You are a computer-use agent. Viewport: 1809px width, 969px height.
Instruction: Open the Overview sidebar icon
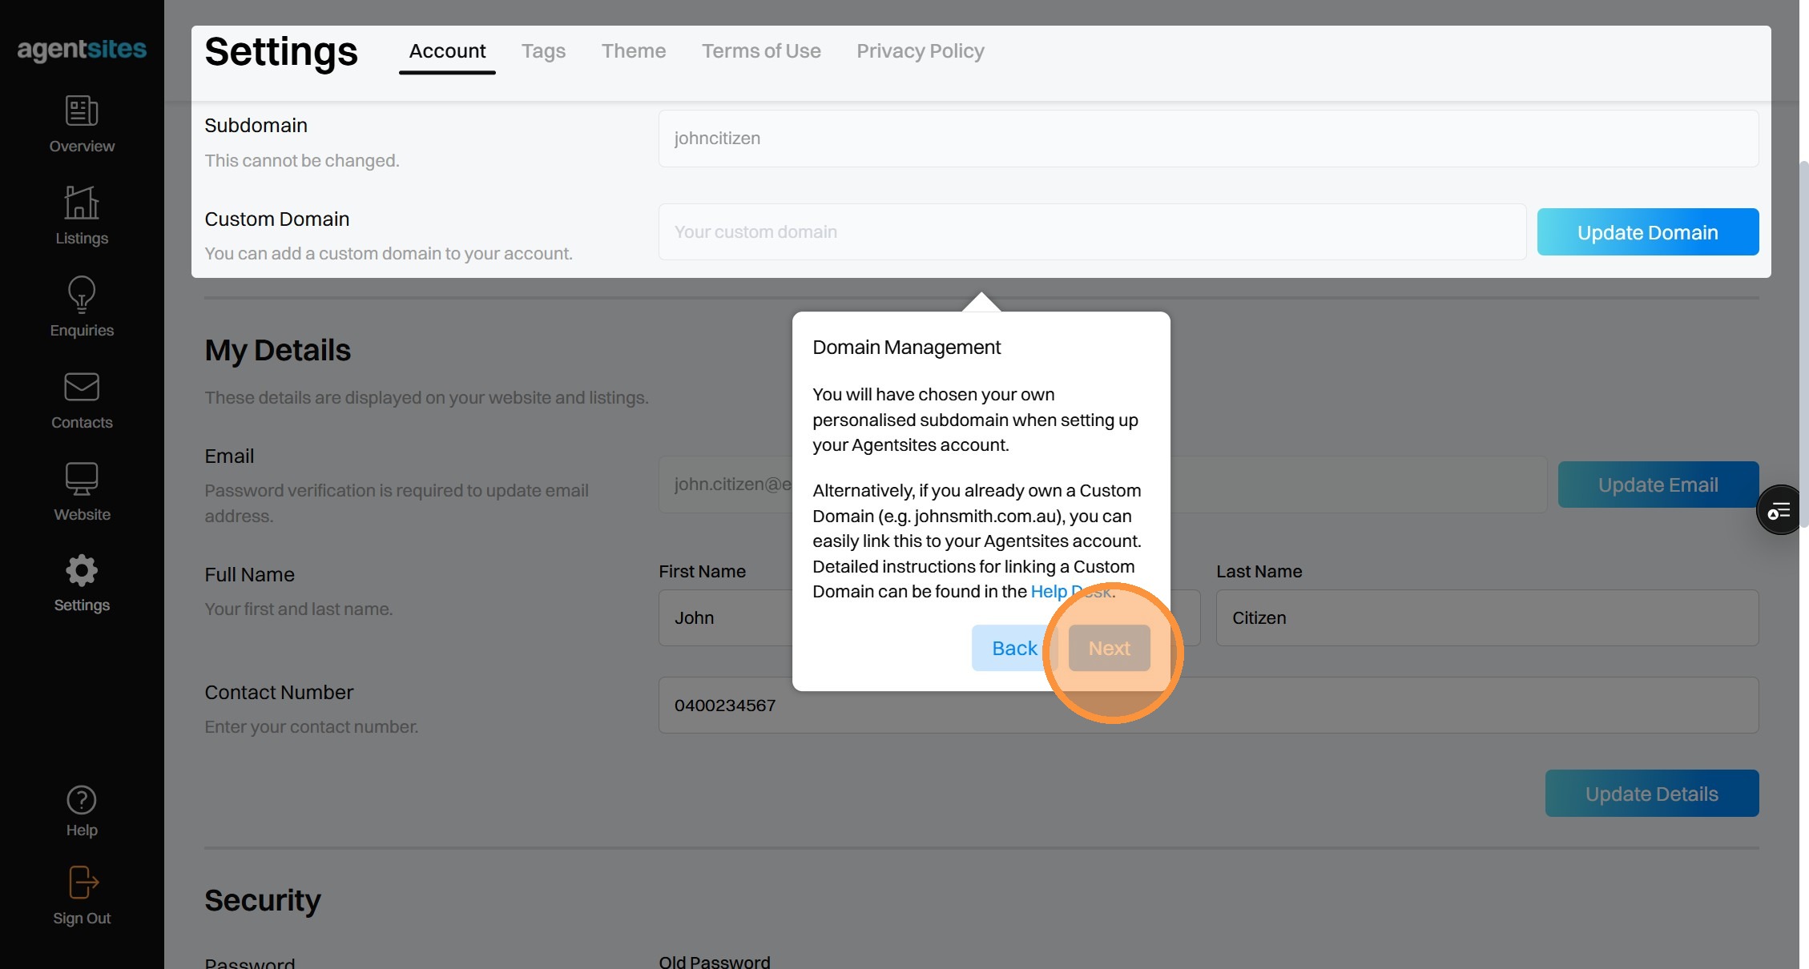(x=82, y=111)
